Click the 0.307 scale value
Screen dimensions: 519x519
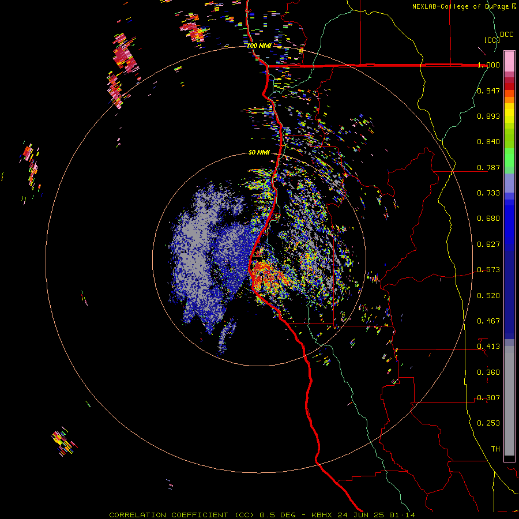(x=488, y=398)
